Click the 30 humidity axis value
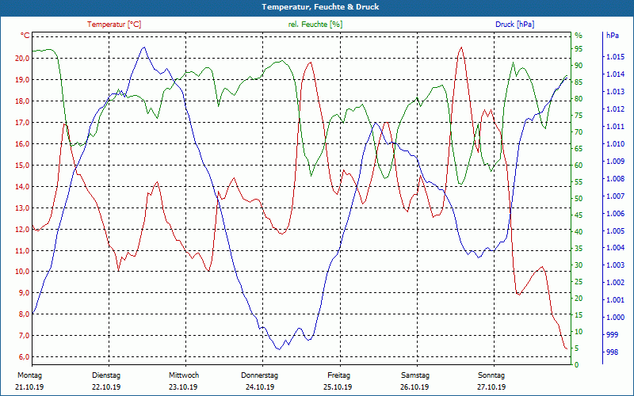 [579, 265]
